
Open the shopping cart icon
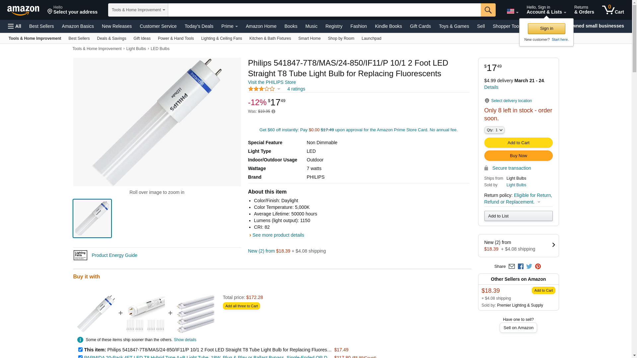tap(612, 10)
